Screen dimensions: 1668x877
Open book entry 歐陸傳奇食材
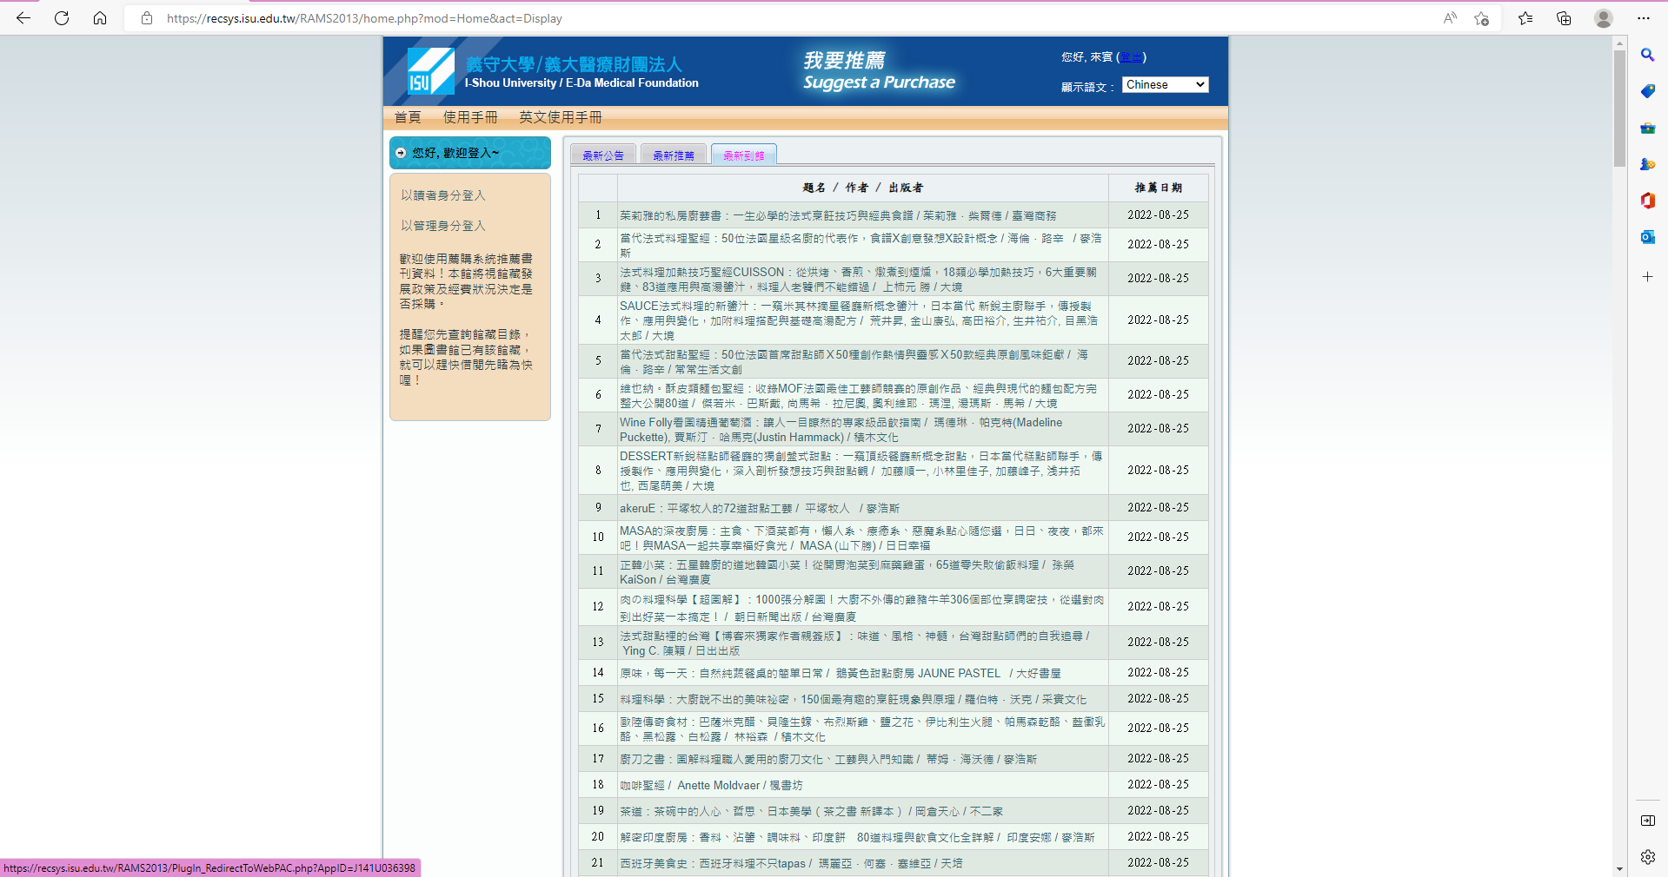(862, 729)
